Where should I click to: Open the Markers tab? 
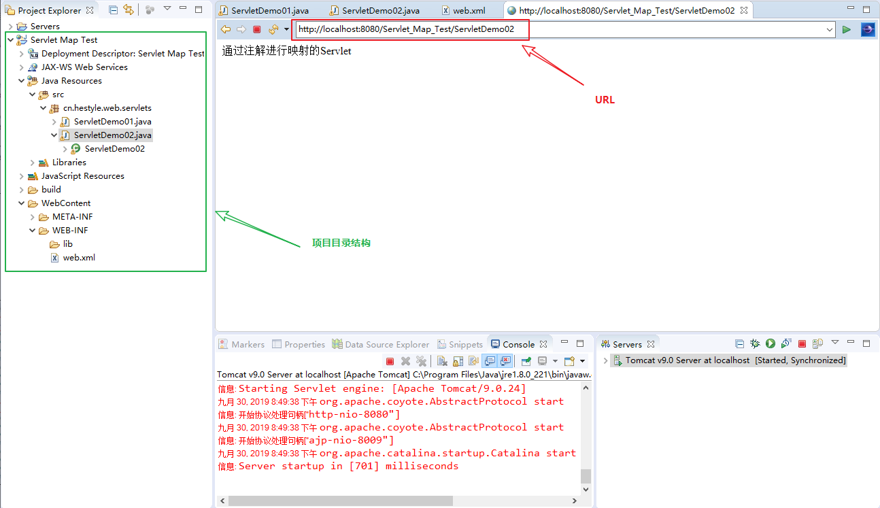click(241, 344)
